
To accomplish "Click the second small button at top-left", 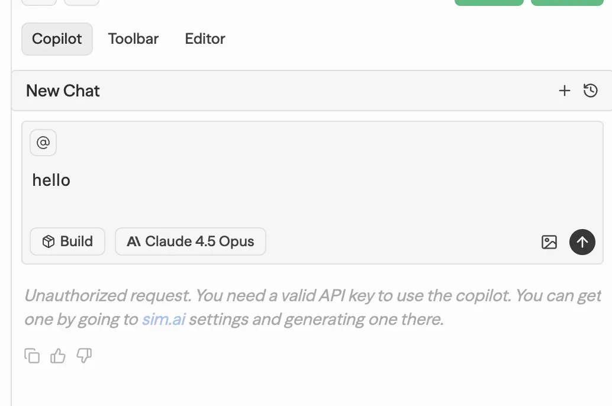I will click(81, 2).
